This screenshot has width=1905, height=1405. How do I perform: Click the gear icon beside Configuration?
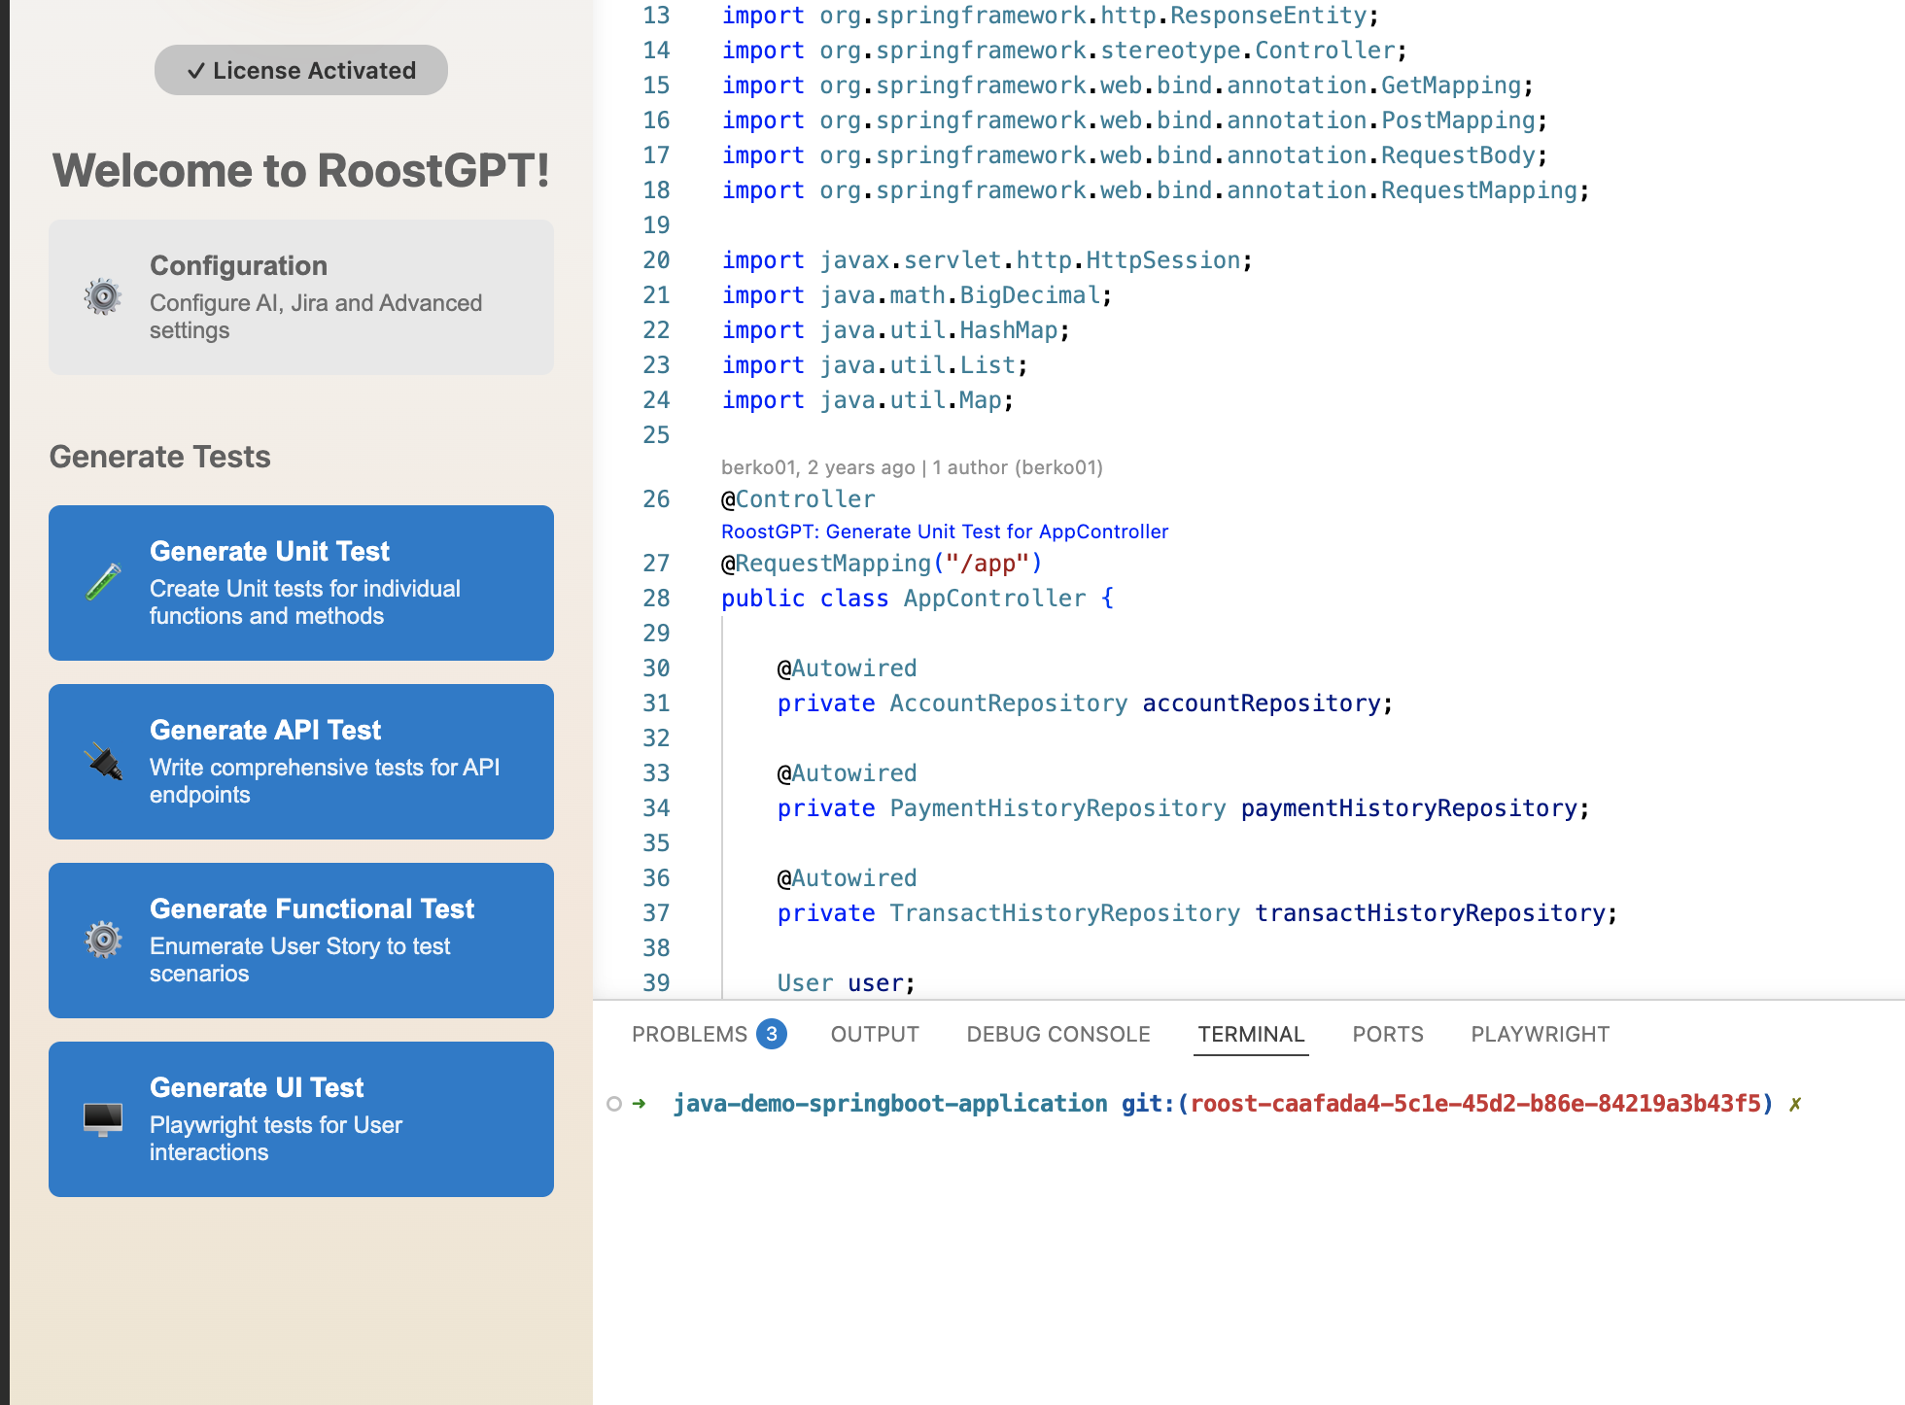tap(102, 295)
